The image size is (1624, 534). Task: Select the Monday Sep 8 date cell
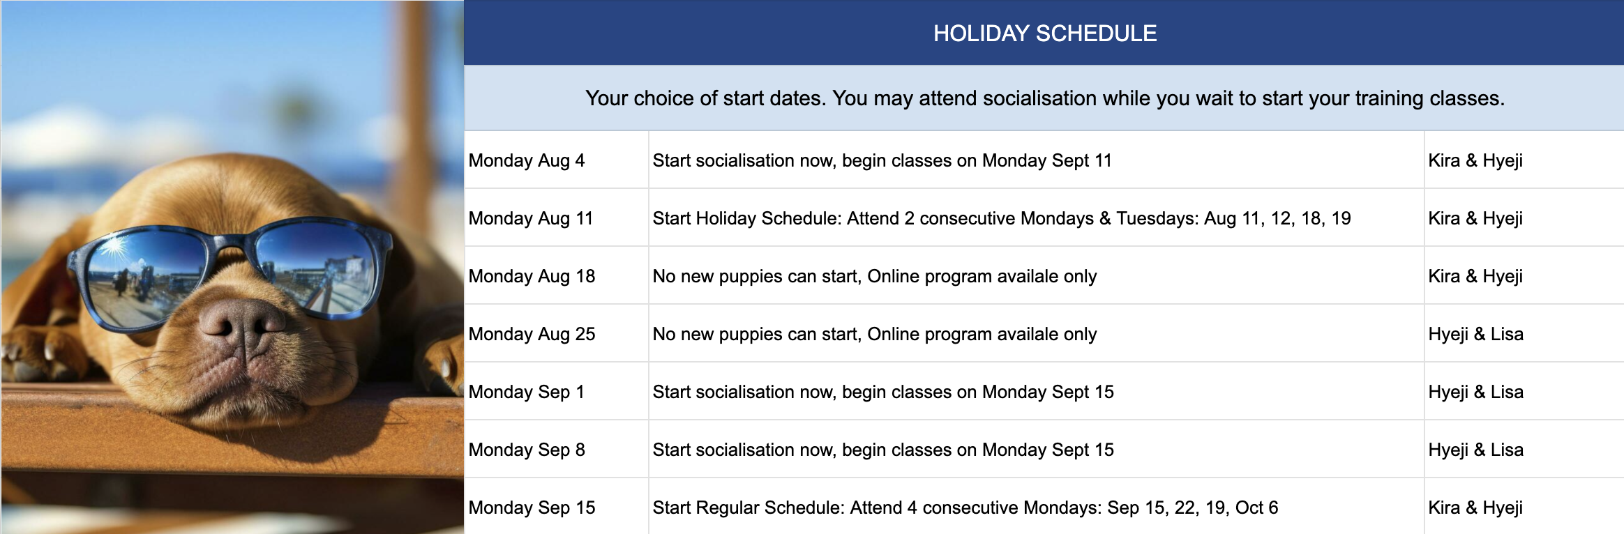click(557, 449)
